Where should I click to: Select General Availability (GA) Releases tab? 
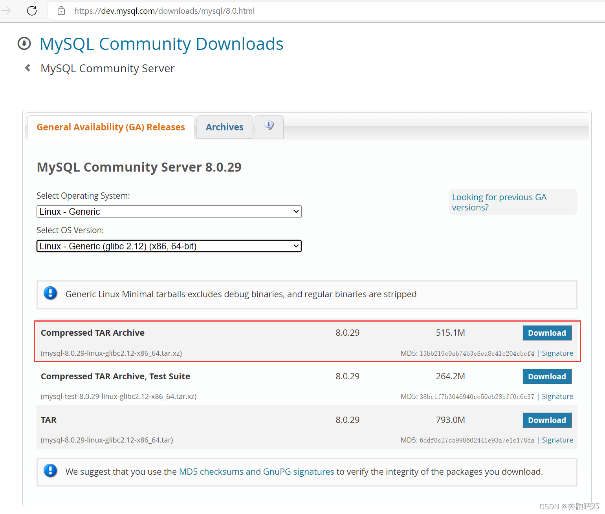pos(111,127)
